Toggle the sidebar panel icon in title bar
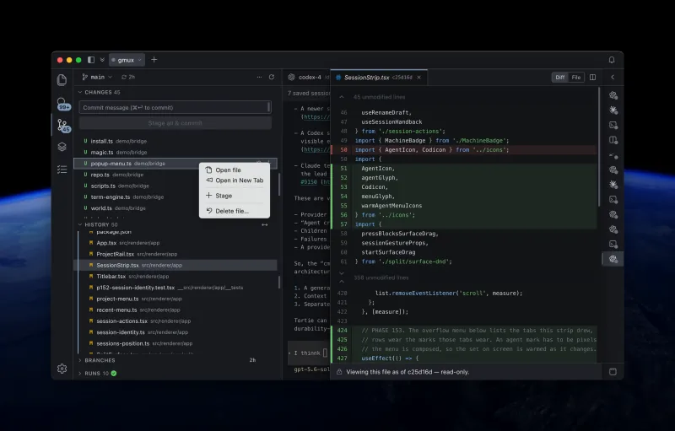The image size is (675, 431). point(91,60)
